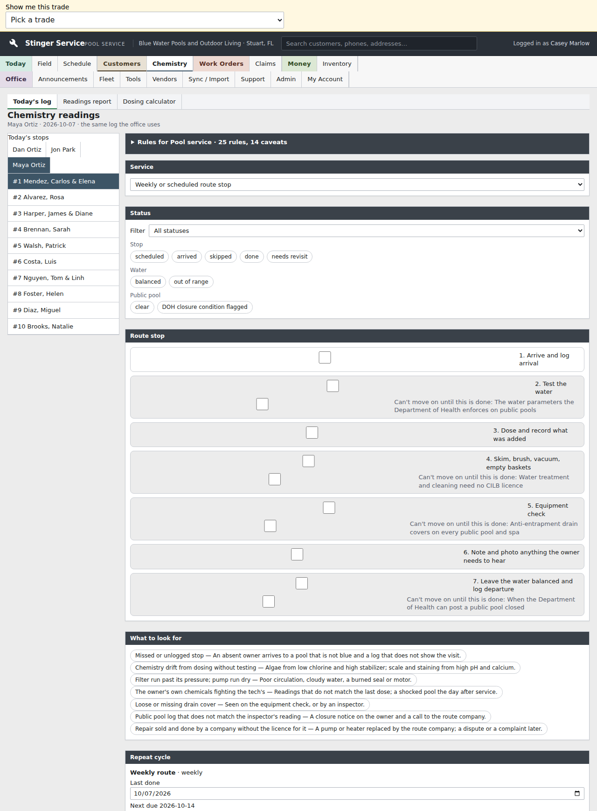Open the Service dropdown showing Weekly or scheduled route stop

pyautogui.click(x=357, y=185)
